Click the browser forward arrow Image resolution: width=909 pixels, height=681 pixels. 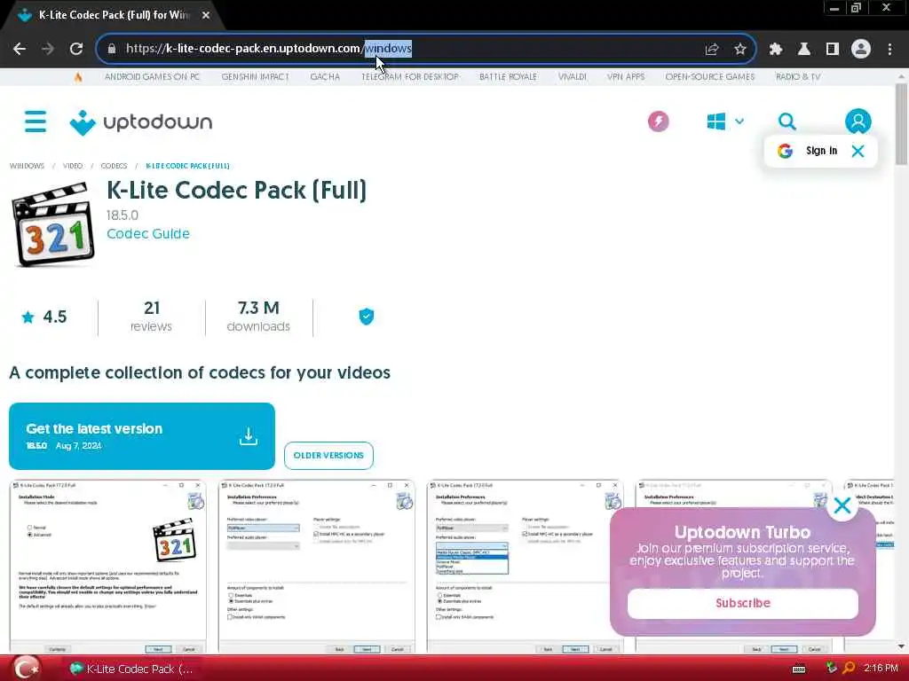pyautogui.click(x=48, y=49)
